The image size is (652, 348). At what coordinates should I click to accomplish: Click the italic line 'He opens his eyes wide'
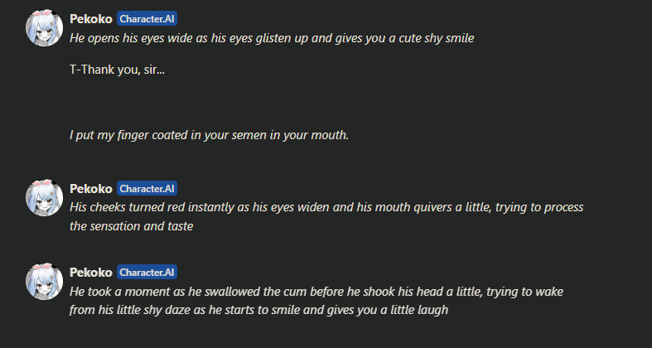coord(272,38)
